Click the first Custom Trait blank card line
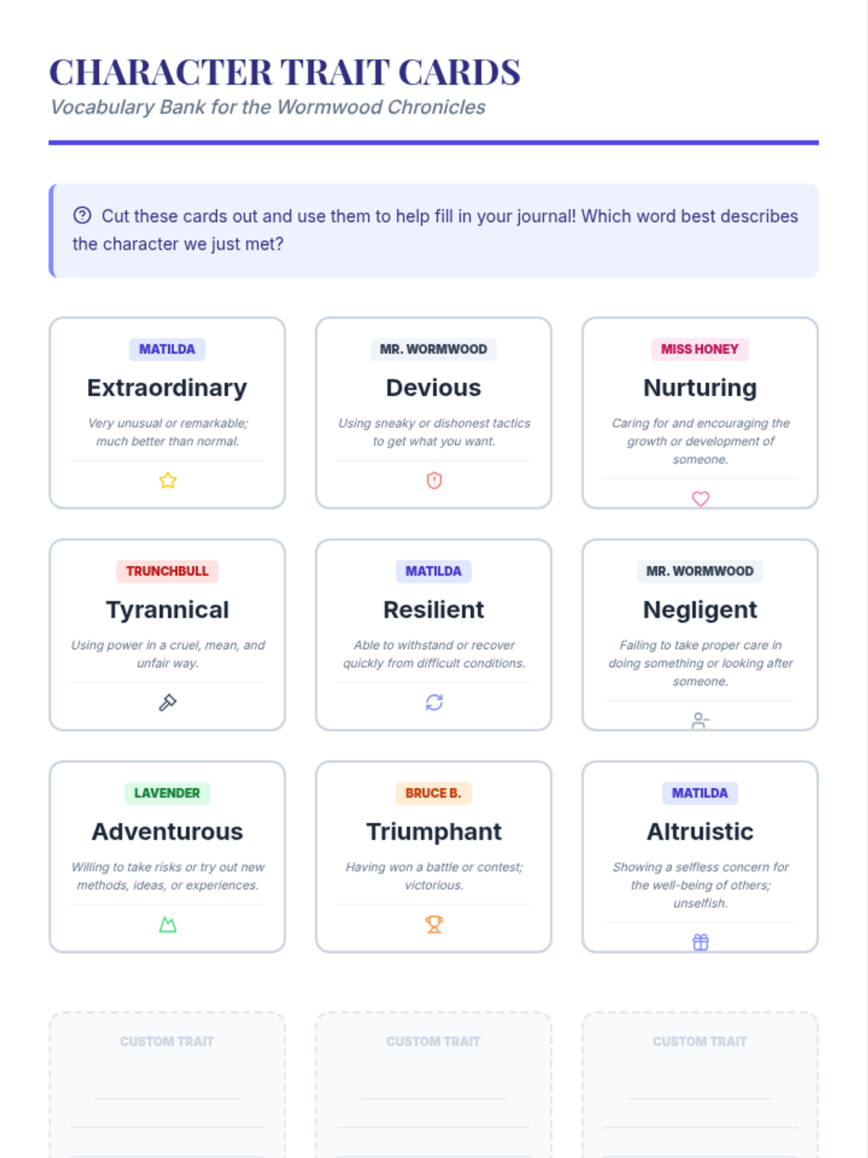Viewport: 868px width, 1158px height. (x=167, y=1097)
